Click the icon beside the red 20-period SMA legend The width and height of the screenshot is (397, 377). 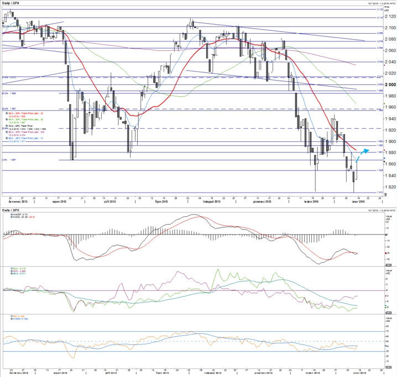click(x=7, y=114)
